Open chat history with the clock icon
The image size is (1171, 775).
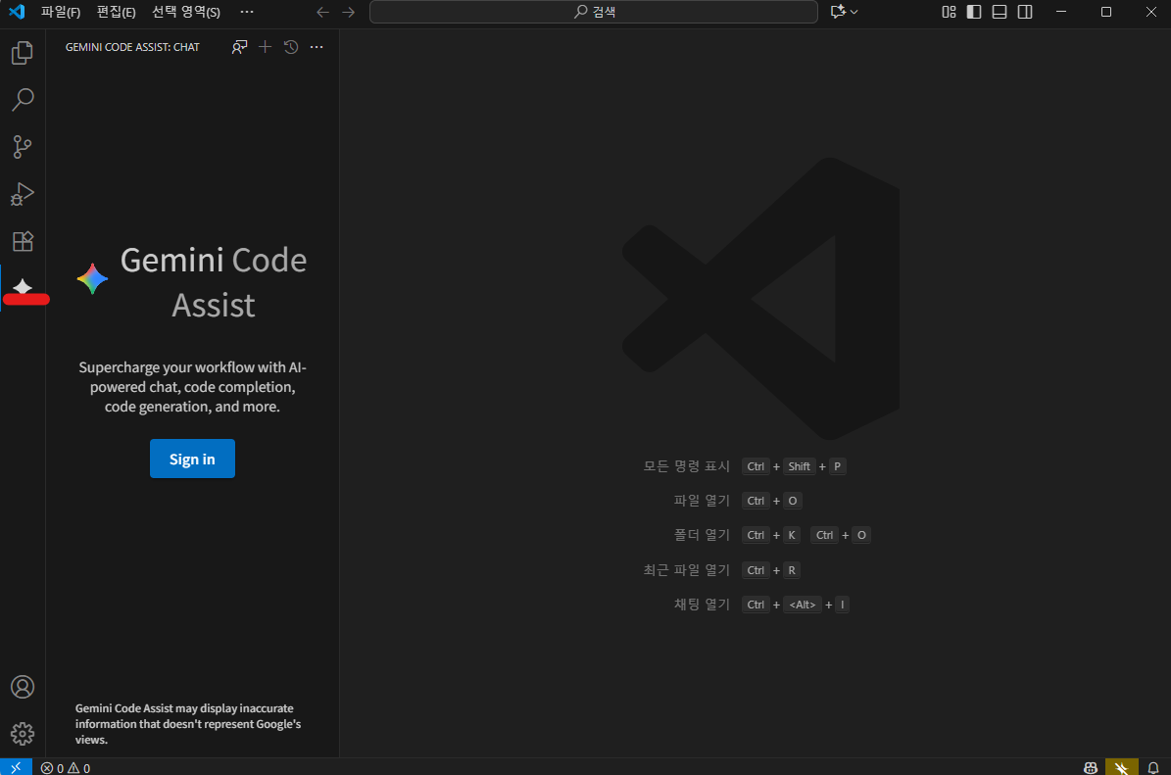291,47
